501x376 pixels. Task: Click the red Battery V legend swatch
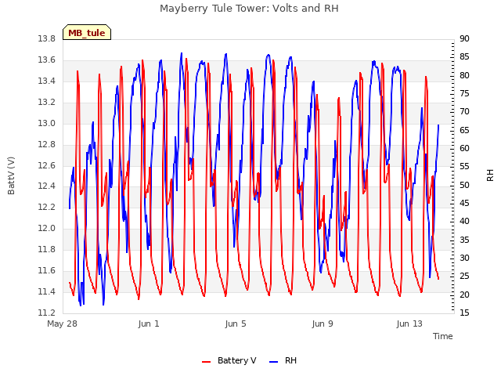click(207, 362)
